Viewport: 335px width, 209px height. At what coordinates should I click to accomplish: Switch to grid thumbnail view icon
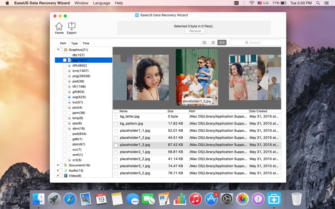tap(213, 43)
